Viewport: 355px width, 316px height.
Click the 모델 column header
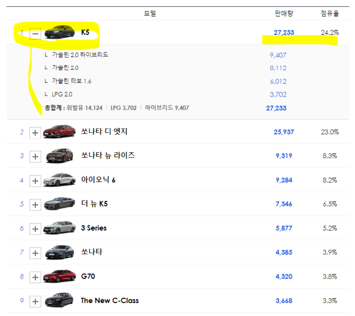150,14
